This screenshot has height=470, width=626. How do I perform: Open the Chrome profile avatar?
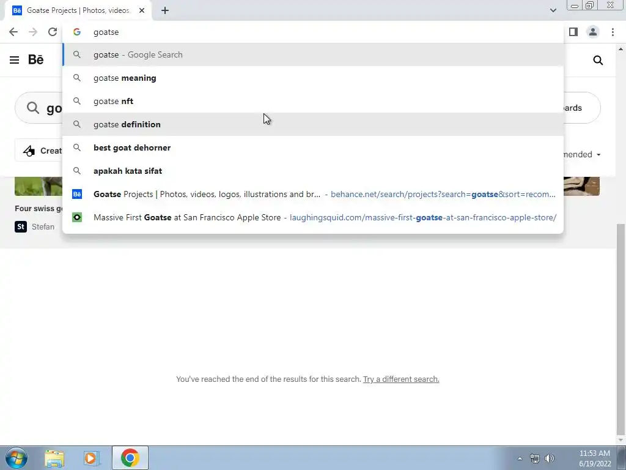(593, 32)
